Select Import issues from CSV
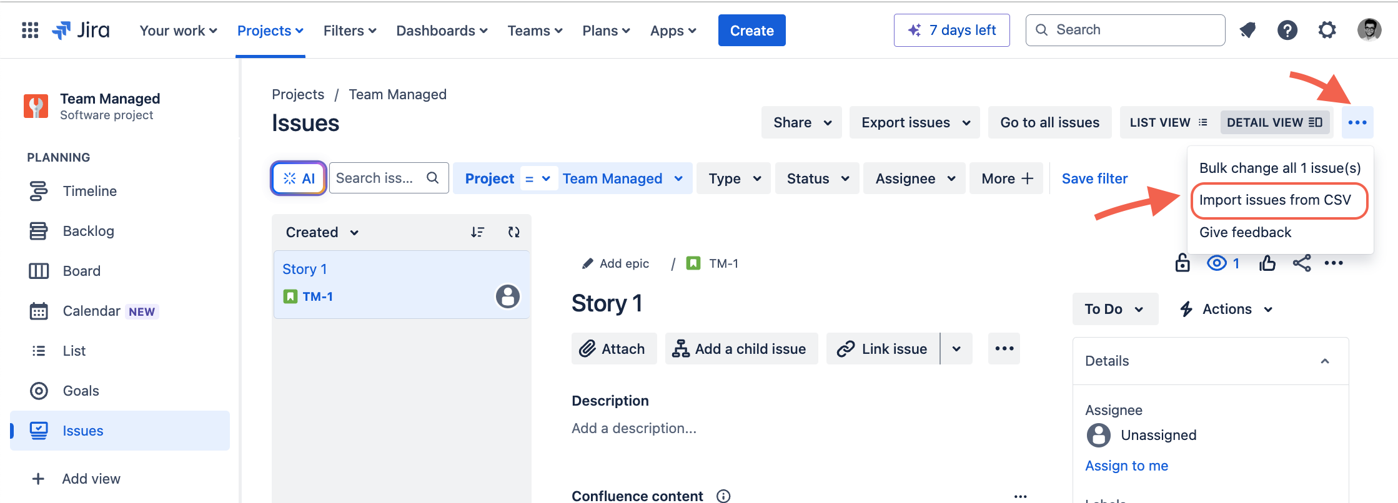Screen dimensions: 1398x503 (x=1274, y=200)
